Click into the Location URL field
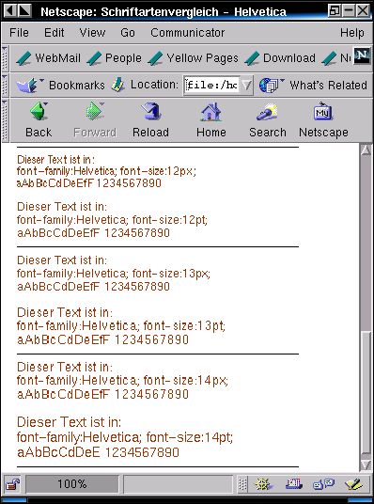 pos(211,86)
